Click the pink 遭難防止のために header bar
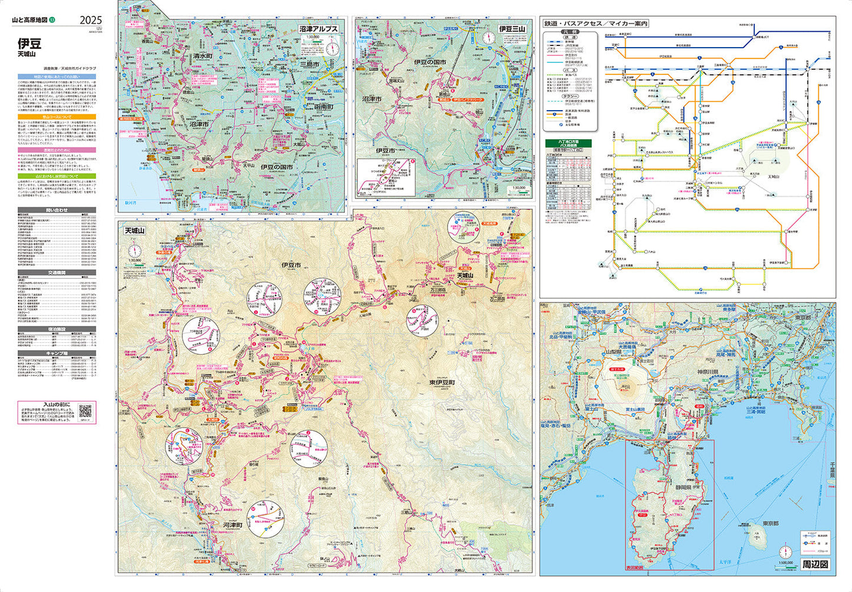Screen dimensions: 852x592 coord(57,150)
